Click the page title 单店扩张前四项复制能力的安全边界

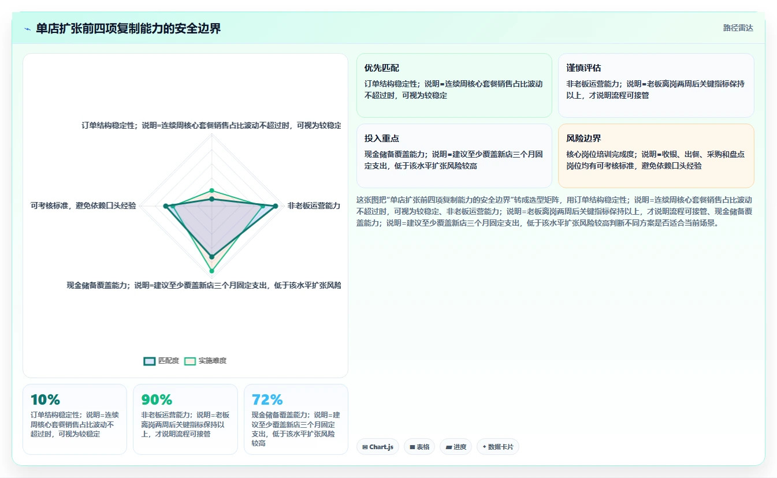click(128, 28)
